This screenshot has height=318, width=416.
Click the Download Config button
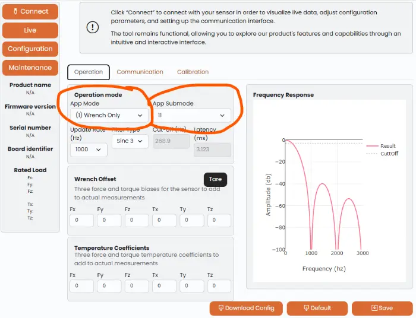pos(246,308)
